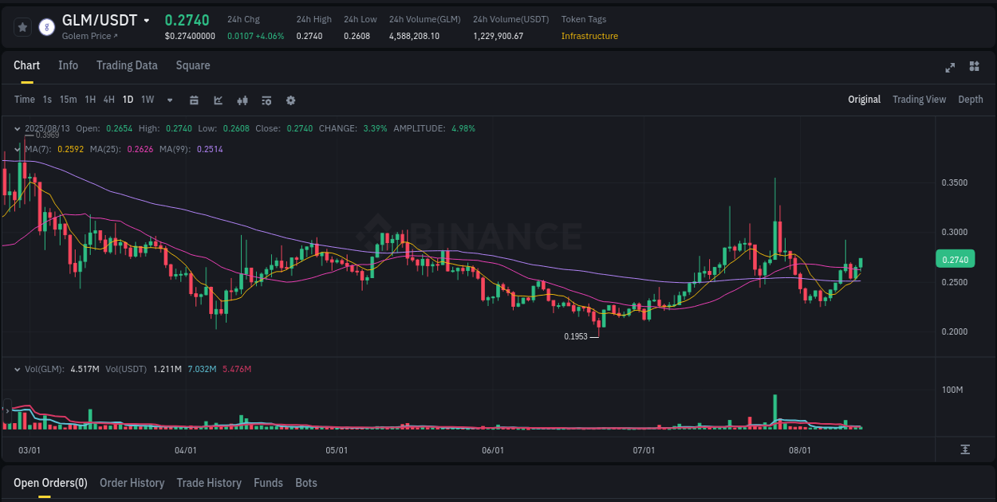The image size is (997, 502).
Task: Open the Trading Data tab
Action: 127,65
